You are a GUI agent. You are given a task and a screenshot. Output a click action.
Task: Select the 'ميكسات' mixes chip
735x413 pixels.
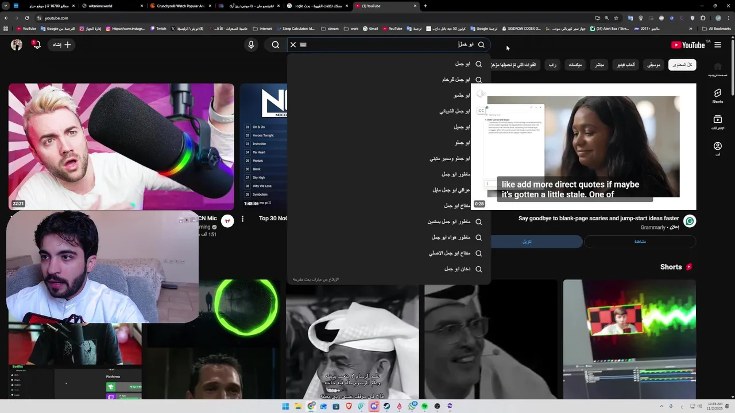coord(575,65)
